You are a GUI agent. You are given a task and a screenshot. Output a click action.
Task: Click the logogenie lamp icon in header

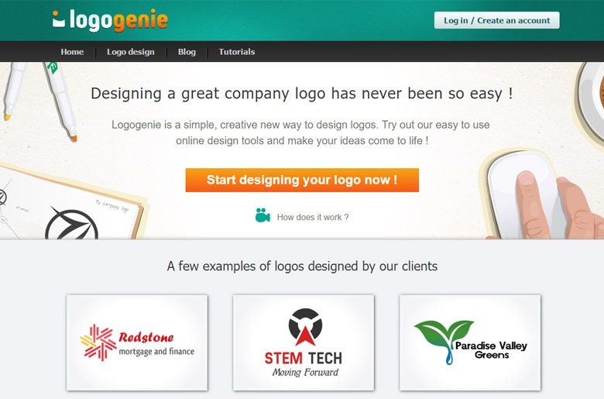click(x=59, y=20)
